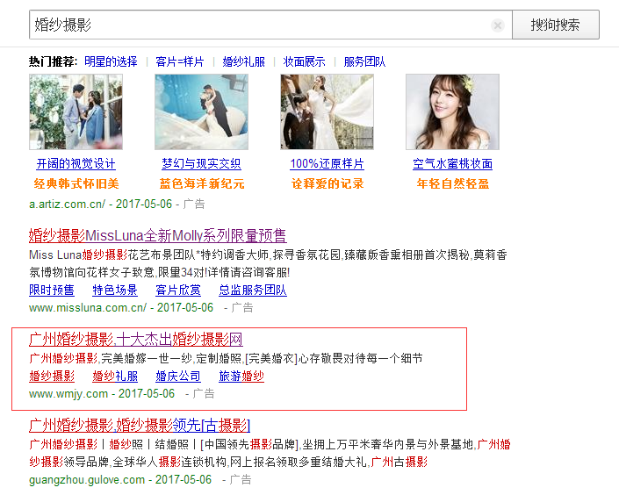Image resolution: width=619 pixels, height=495 pixels.
Task: Click the 限时预售 sublink under MissLuna
Action: (x=51, y=290)
